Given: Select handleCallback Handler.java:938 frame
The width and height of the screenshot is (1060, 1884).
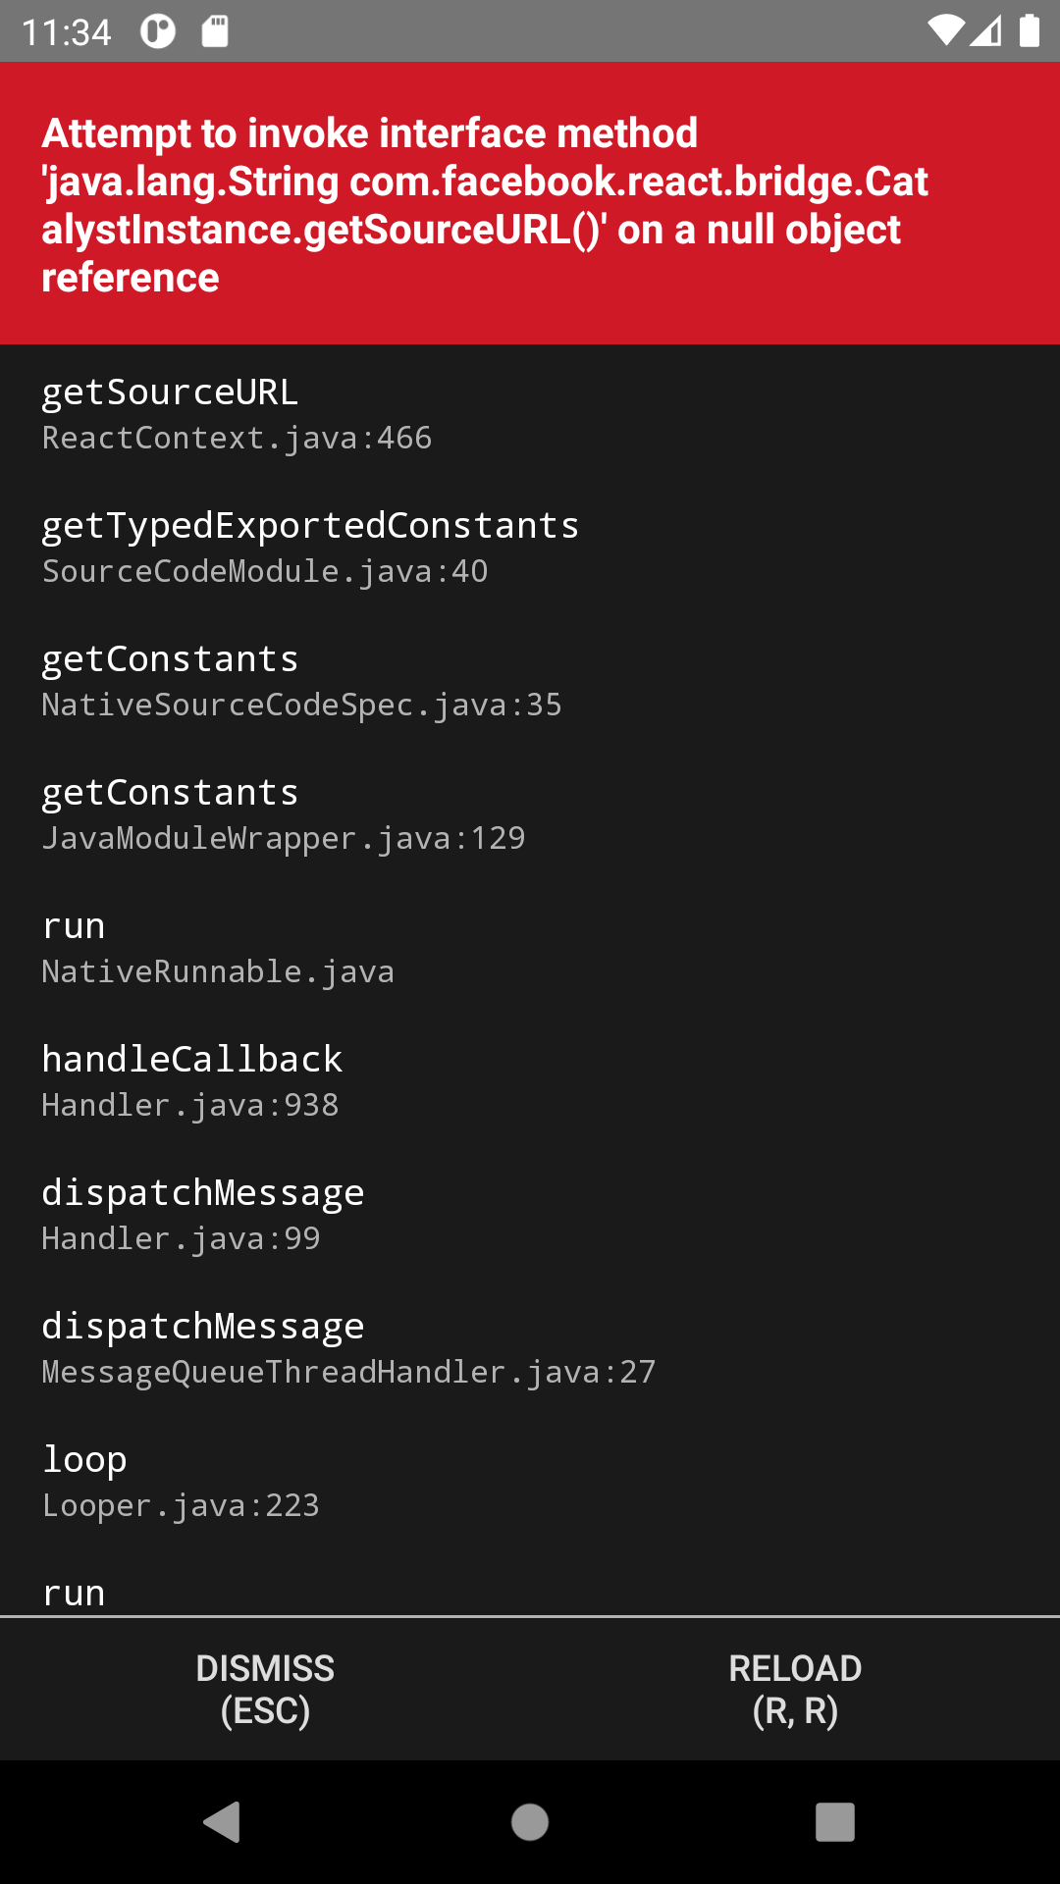Looking at the screenshot, I should click(x=530, y=1080).
